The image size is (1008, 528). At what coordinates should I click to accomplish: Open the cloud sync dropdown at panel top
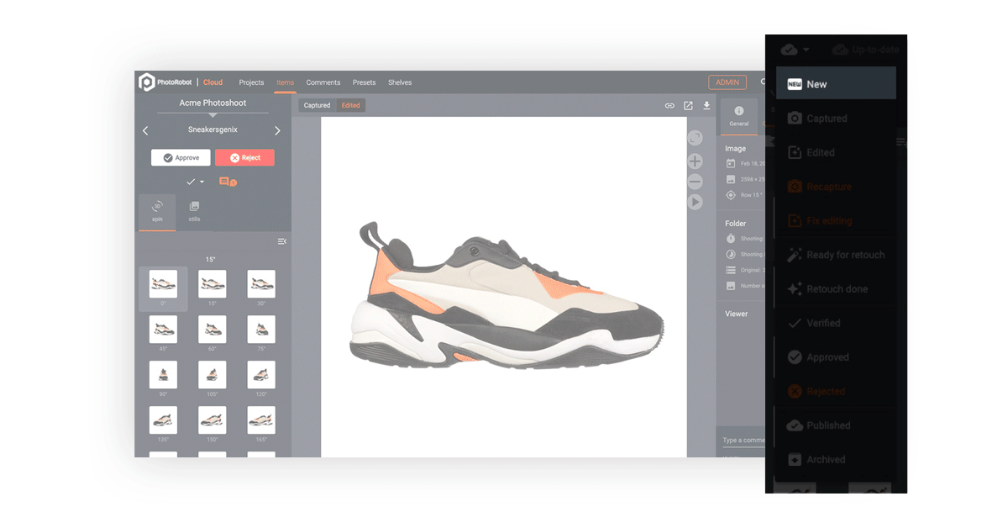[x=793, y=49]
